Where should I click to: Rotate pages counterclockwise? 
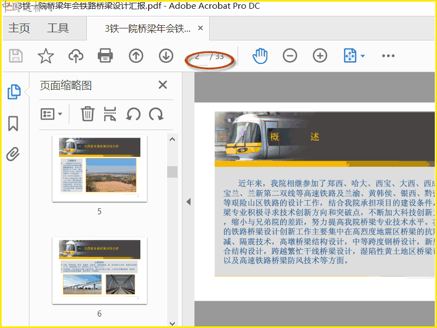click(x=133, y=114)
